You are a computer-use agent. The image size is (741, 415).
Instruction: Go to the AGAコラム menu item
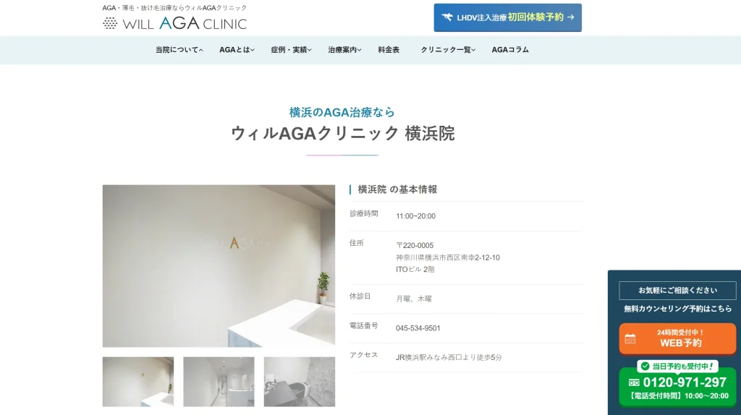(510, 50)
